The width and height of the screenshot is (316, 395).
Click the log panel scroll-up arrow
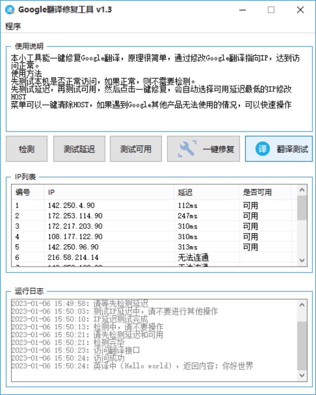tap(302, 305)
